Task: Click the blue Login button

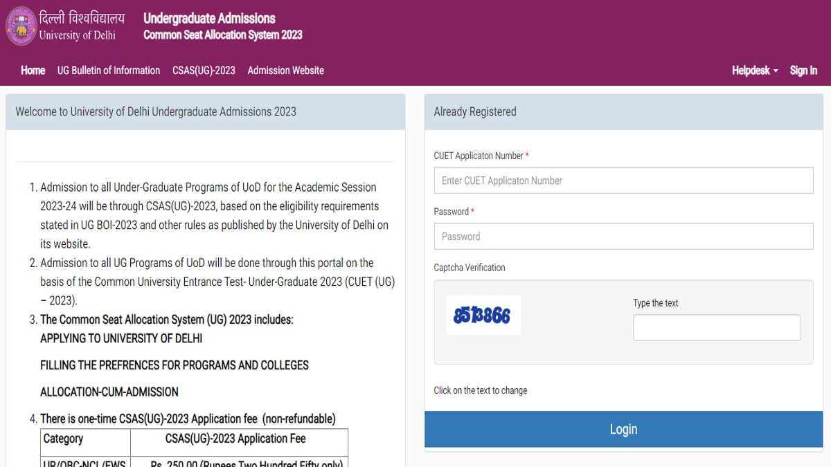Action: point(623,430)
